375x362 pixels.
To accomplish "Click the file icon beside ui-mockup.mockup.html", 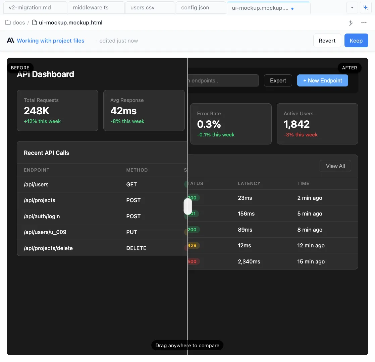I will (x=34, y=23).
